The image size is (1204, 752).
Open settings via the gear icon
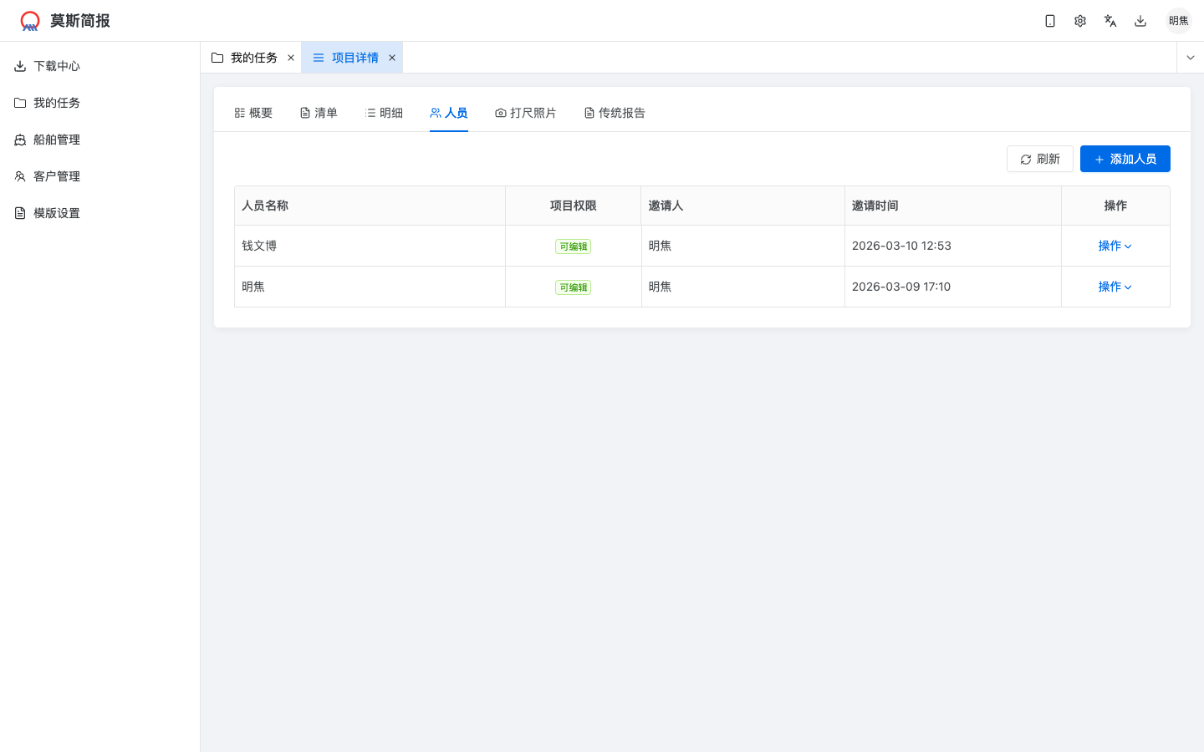[x=1080, y=21]
